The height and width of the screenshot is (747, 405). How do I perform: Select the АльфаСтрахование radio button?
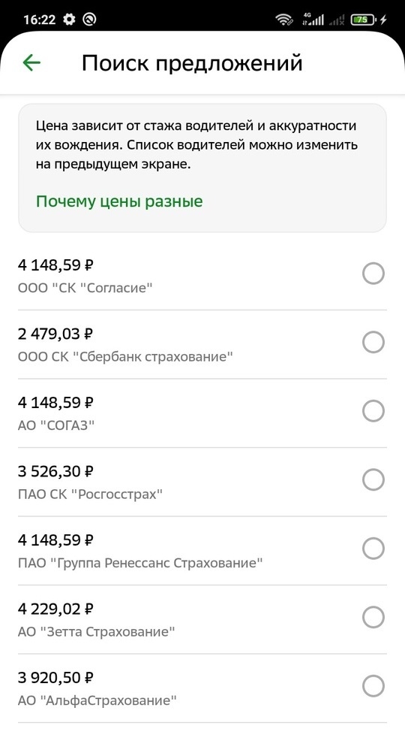pyautogui.click(x=373, y=686)
